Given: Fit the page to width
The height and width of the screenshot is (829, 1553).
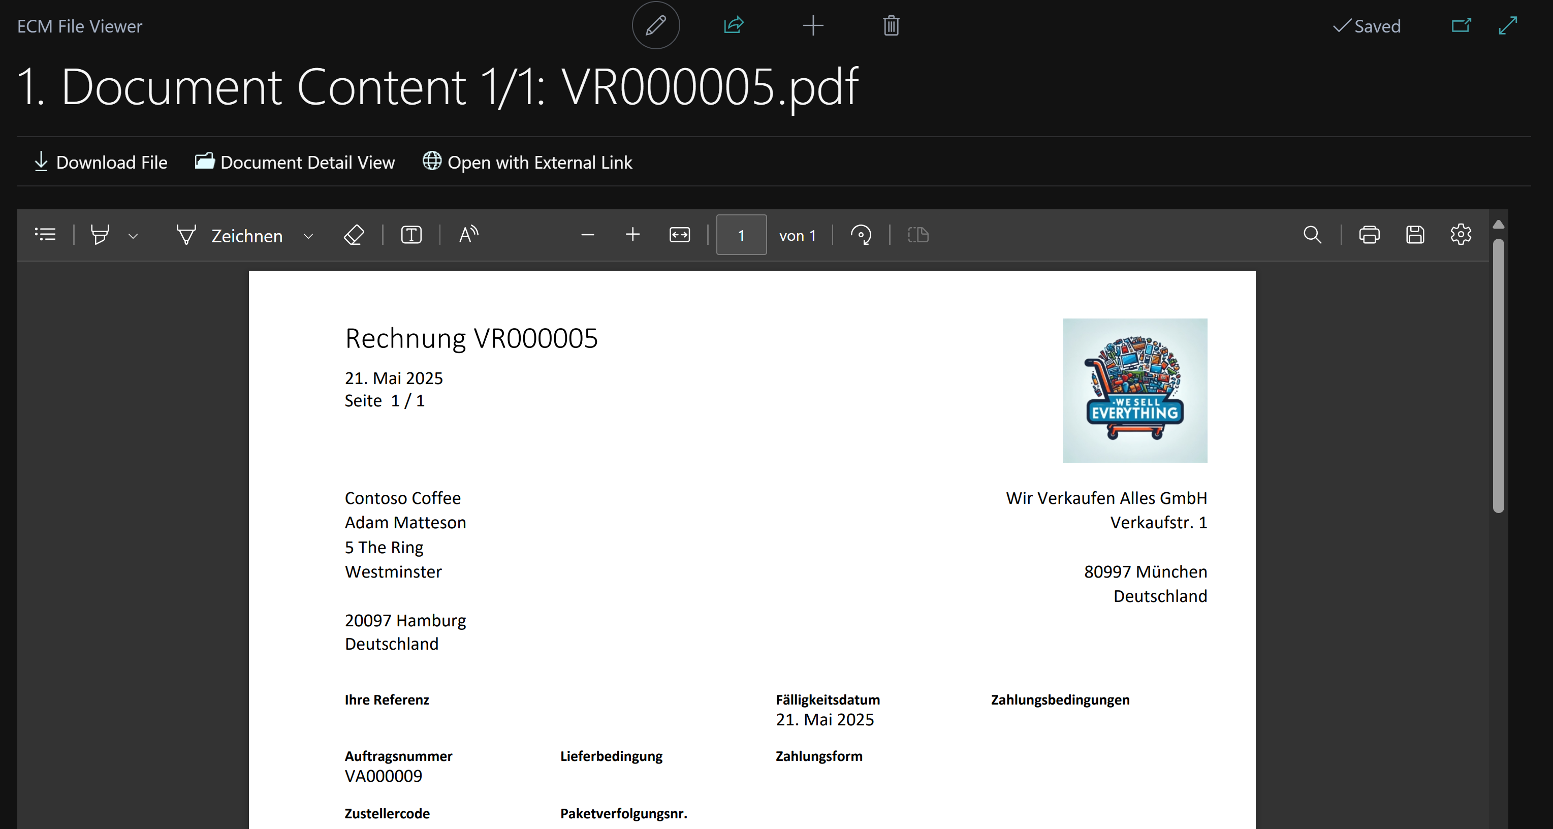Looking at the screenshot, I should pyautogui.click(x=679, y=235).
